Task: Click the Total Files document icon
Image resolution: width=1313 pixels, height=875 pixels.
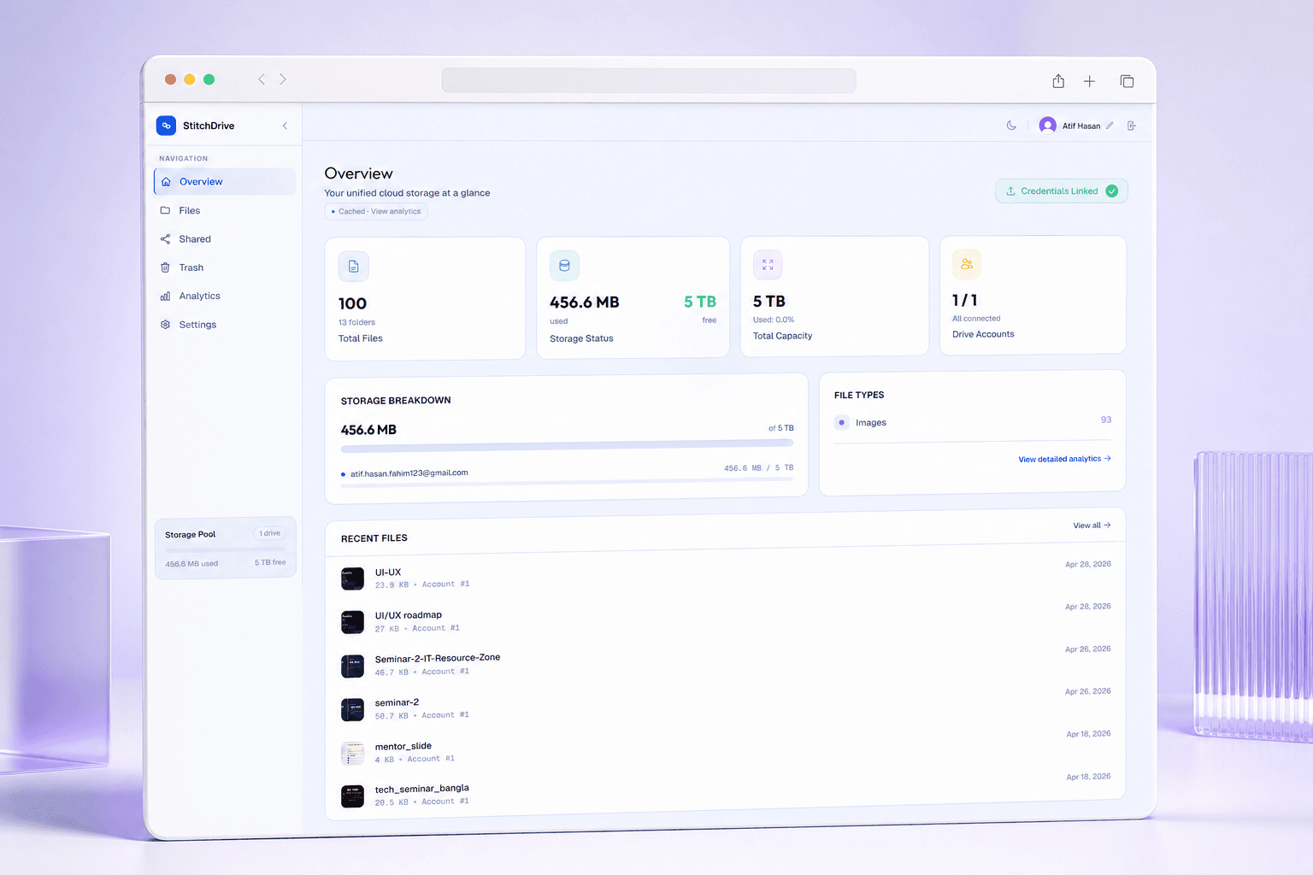Action: click(354, 267)
